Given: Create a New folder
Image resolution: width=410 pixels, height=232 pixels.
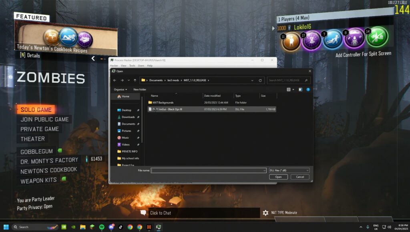Looking at the screenshot, I should coord(140,90).
